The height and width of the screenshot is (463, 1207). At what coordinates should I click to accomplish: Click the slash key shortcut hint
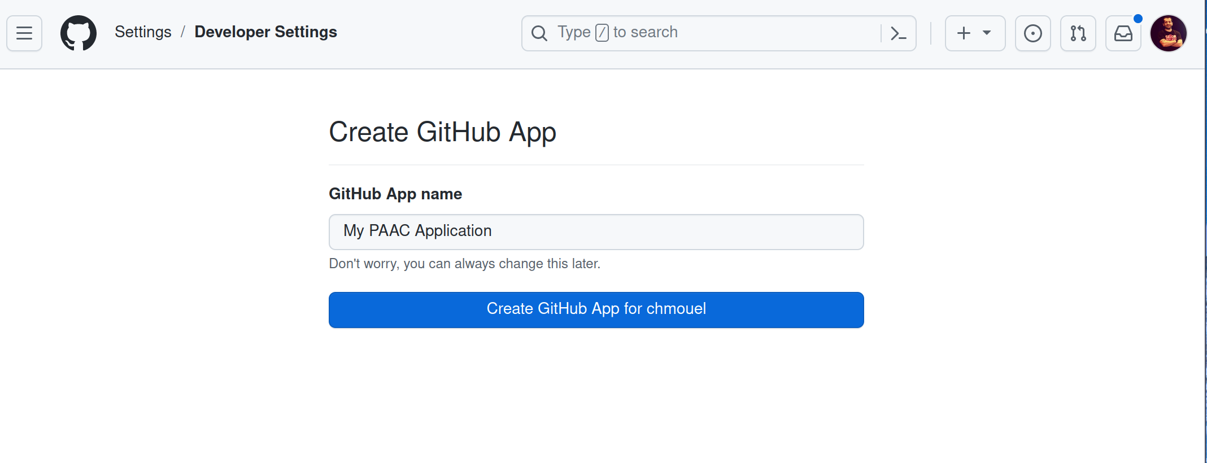(x=602, y=33)
